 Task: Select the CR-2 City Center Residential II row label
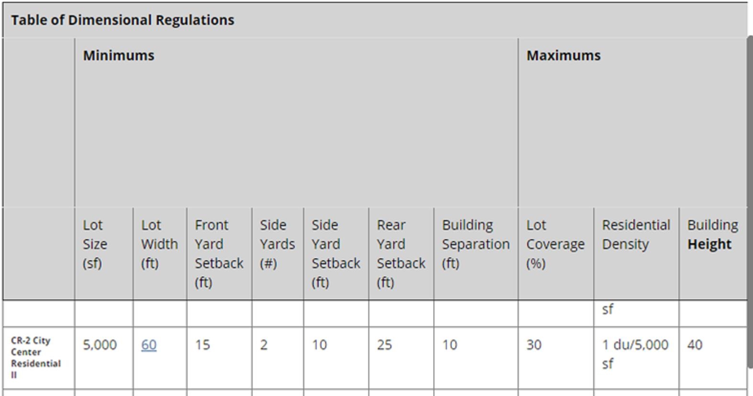36,357
